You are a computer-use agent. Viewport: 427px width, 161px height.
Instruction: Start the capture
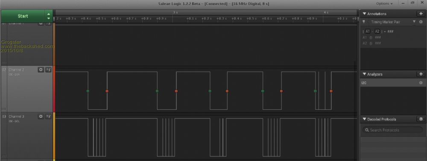point(23,16)
